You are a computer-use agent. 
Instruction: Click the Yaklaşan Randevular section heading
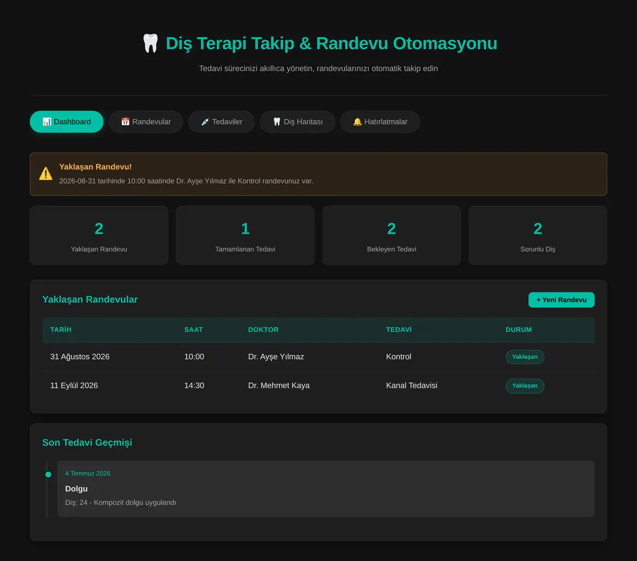[90, 300]
